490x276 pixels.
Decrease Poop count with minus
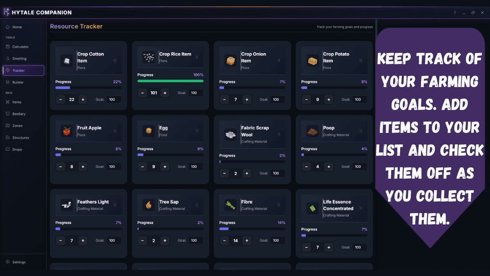[306, 166]
